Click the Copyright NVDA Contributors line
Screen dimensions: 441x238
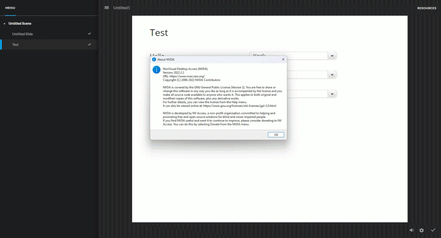click(192, 80)
